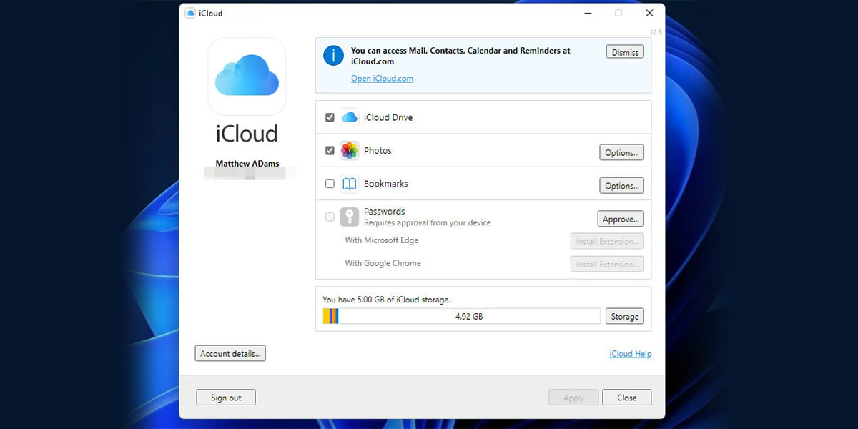
Task: Uncheck the Photos sync checkbox
Action: pyautogui.click(x=330, y=150)
